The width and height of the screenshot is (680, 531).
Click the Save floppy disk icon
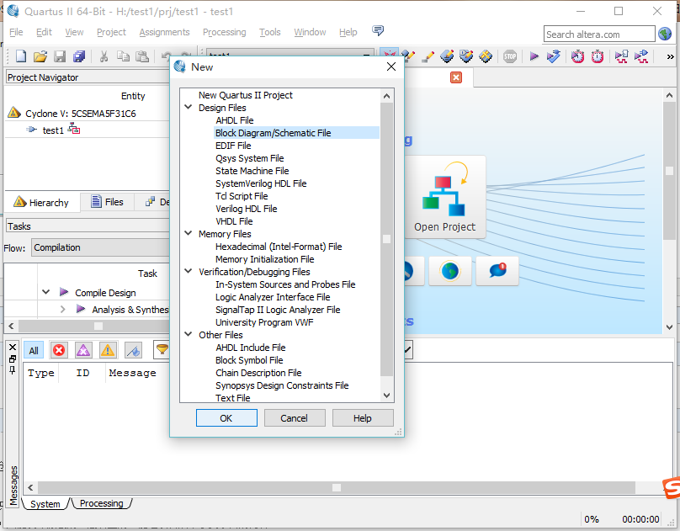tap(60, 56)
